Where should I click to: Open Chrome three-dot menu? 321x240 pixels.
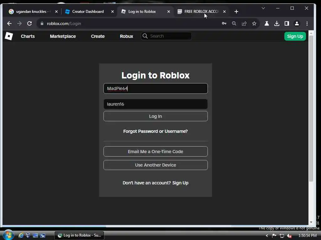coord(307,23)
